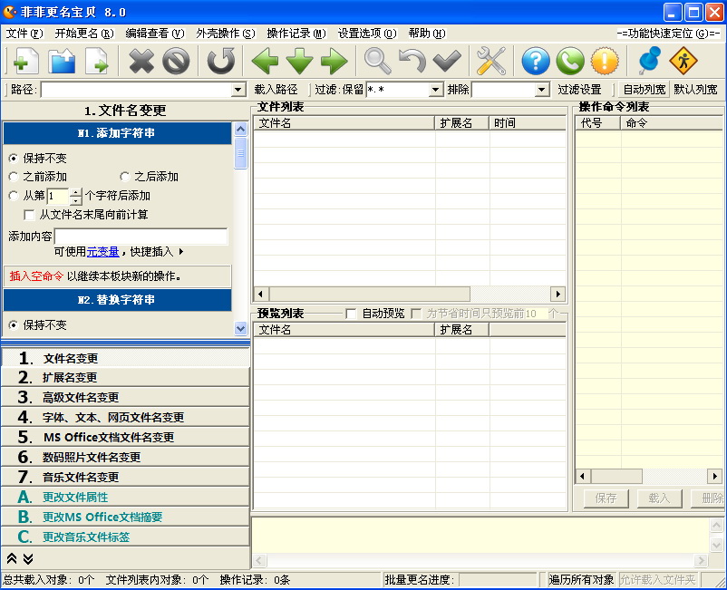The height and width of the screenshot is (590, 727).
Task: Select the 之后添加 radio button
Action: (124, 177)
